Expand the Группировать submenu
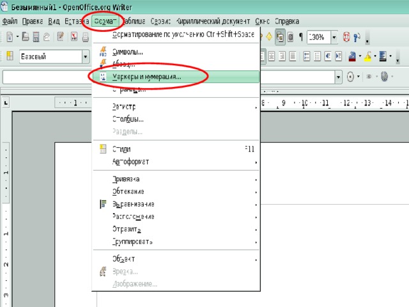This screenshot has width=409, height=307. coord(176,242)
